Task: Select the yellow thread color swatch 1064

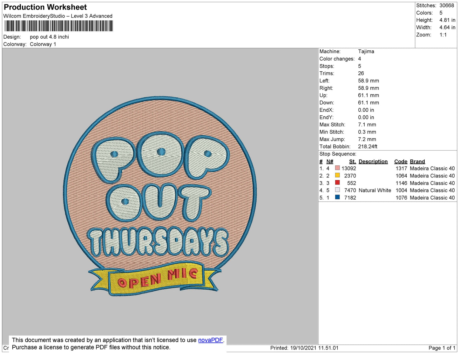Action: (337, 175)
